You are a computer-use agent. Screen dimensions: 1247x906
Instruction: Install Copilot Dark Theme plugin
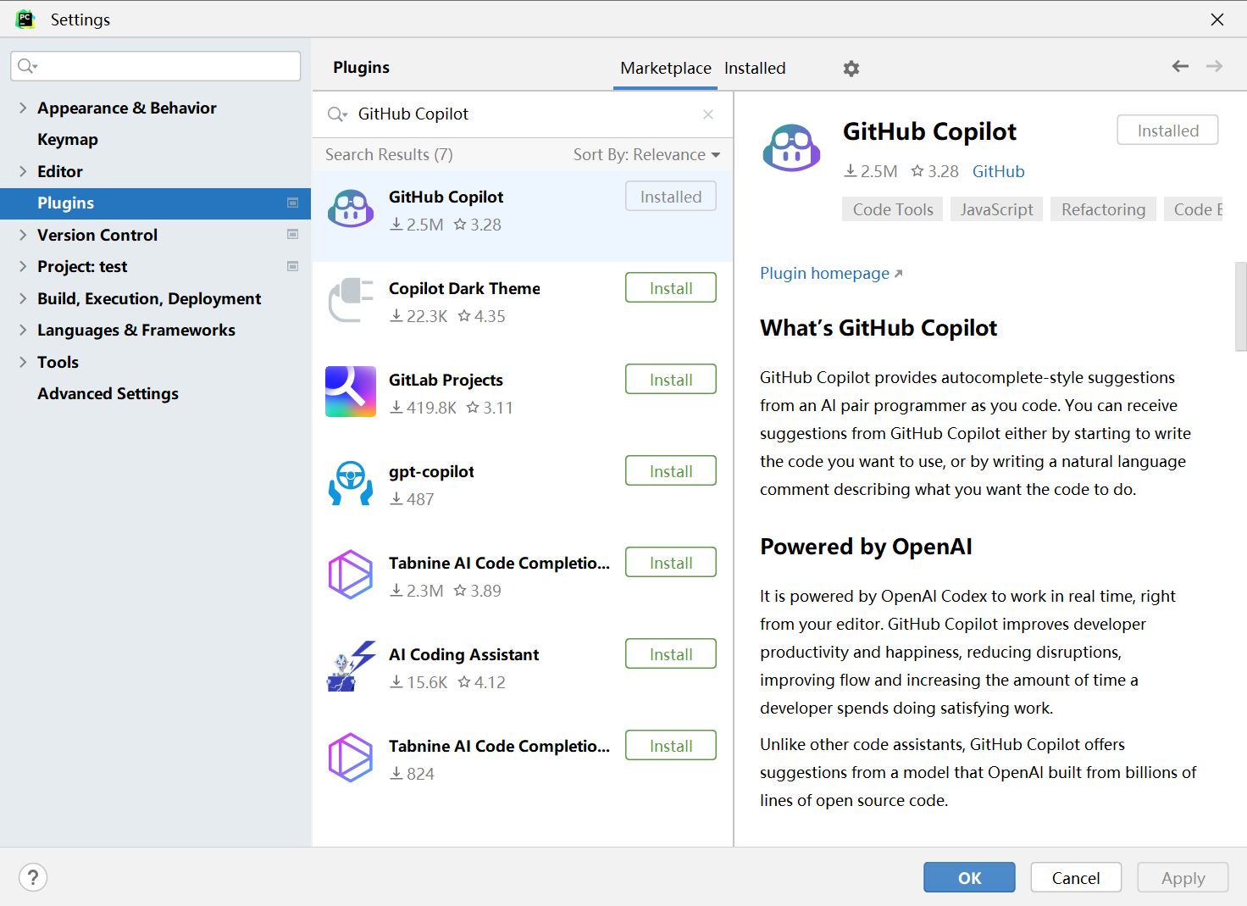coord(671,288)
